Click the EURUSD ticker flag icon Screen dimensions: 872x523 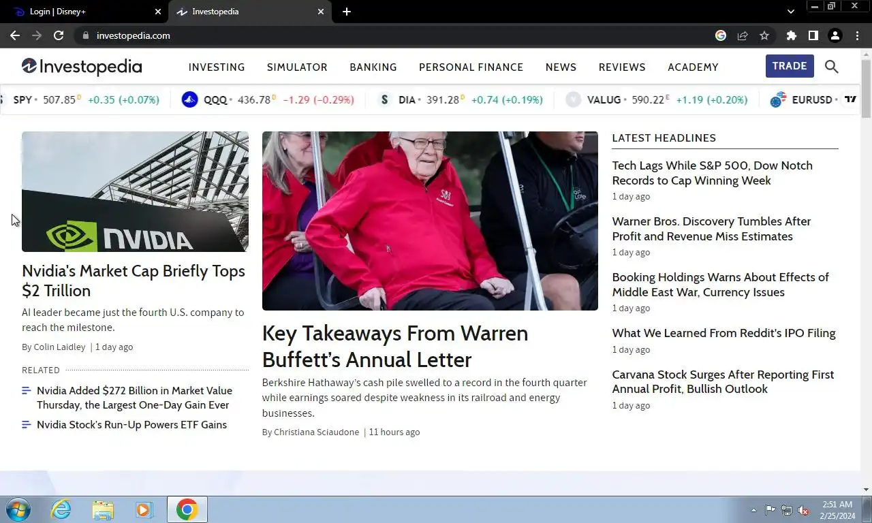pos(778,100)
